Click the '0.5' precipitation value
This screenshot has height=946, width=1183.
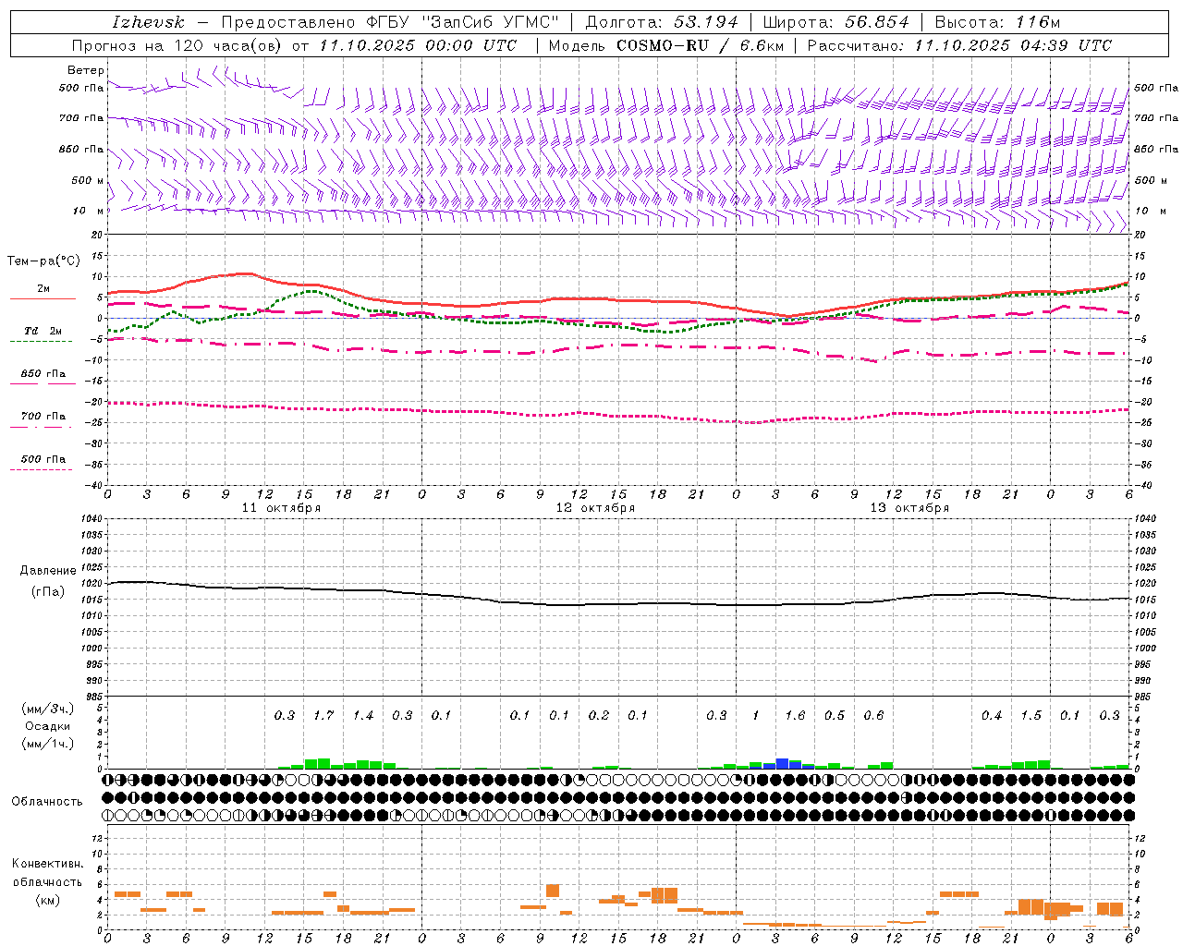[835, 715]
